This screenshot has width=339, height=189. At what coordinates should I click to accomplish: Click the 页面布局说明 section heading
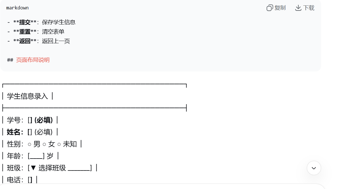click(x=33, y=60)
